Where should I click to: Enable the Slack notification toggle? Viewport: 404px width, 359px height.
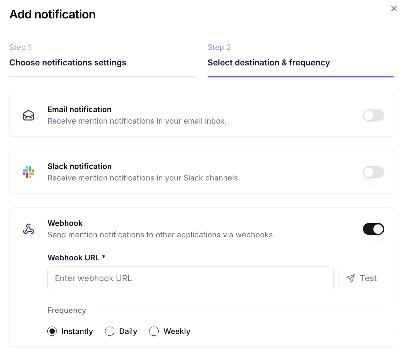pos(373,172)
